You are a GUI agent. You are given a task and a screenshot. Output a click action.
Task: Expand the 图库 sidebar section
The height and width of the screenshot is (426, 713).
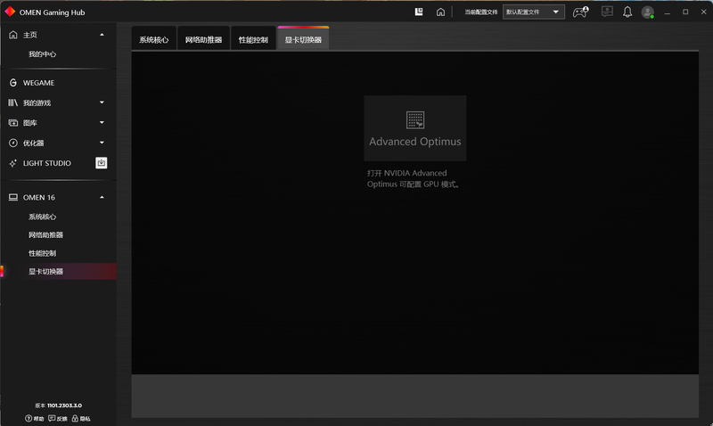click(x=102, y=122)
